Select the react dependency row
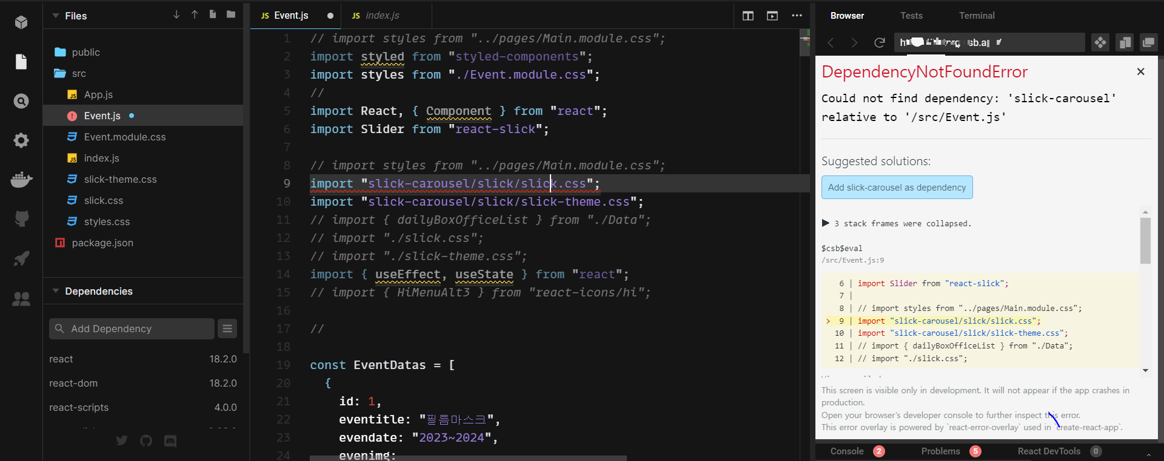This screenshot has width=1164, height=461. coord(143,359)
